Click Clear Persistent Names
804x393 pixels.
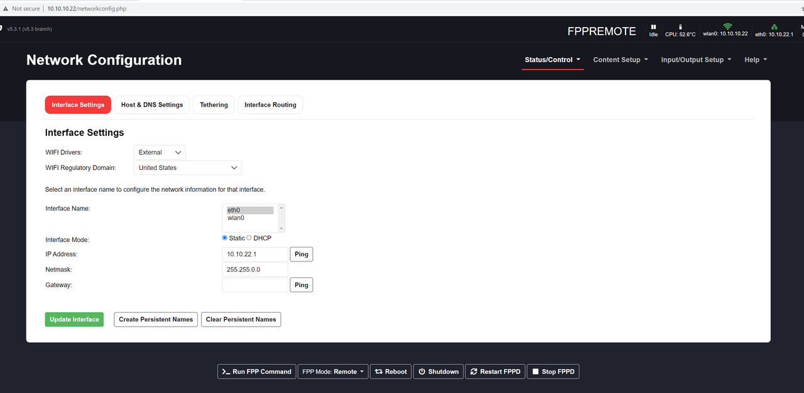point(241,319)
